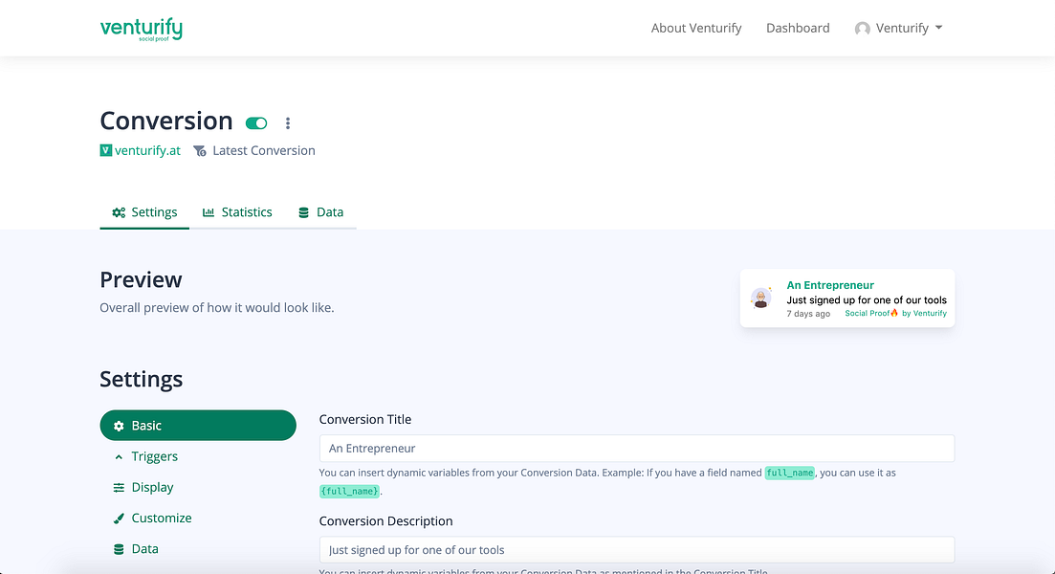The height and width of the screenshot is (574, 1055).
Task: Open the Triggers settings section
Action: pyautogui.click(x=198, y=456)
